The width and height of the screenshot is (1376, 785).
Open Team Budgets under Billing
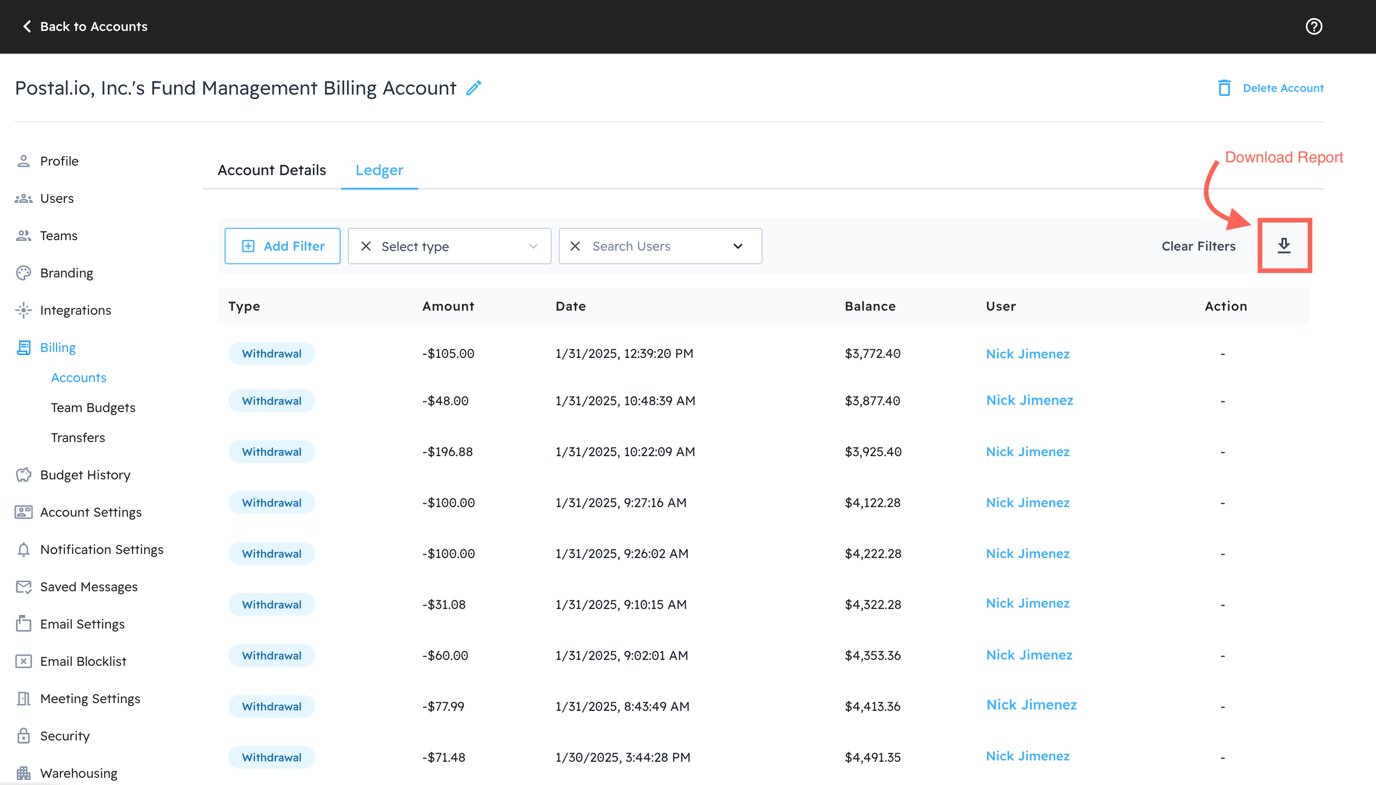(x=93, y=408)
